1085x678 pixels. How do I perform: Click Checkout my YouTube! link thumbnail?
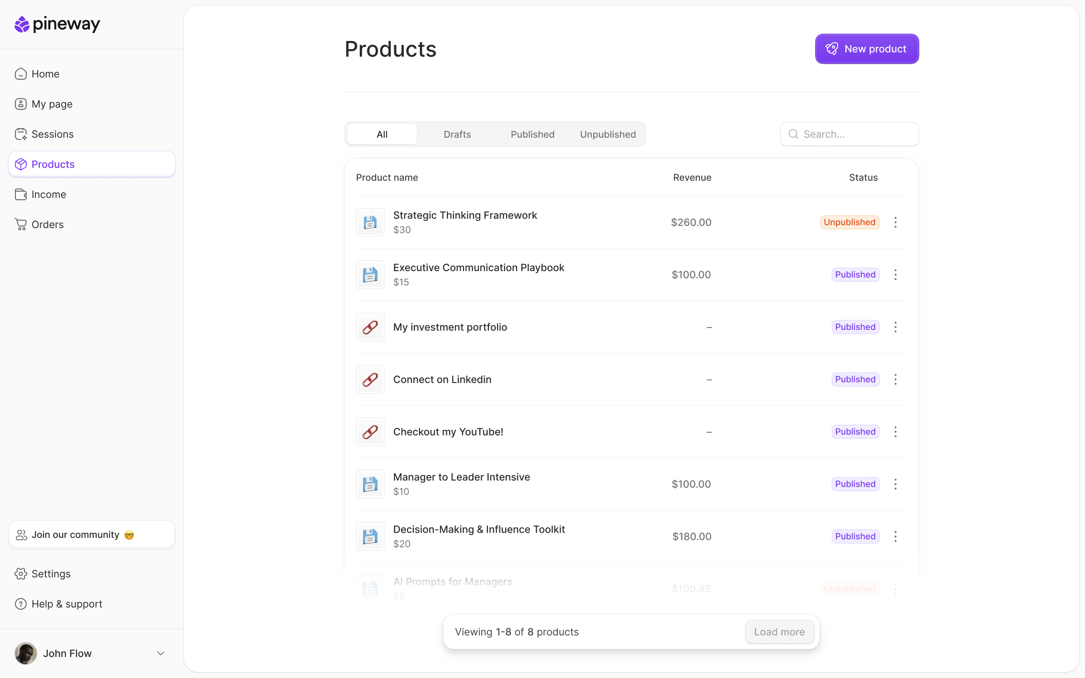(370, 432)
